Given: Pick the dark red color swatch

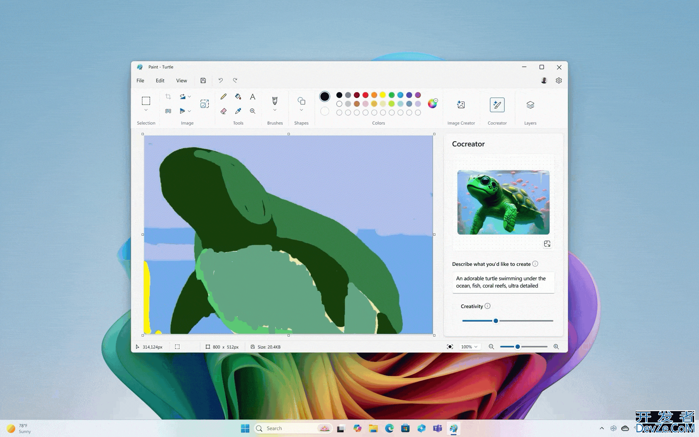Looking at the screenshot, I should click(x=357, y=95).
